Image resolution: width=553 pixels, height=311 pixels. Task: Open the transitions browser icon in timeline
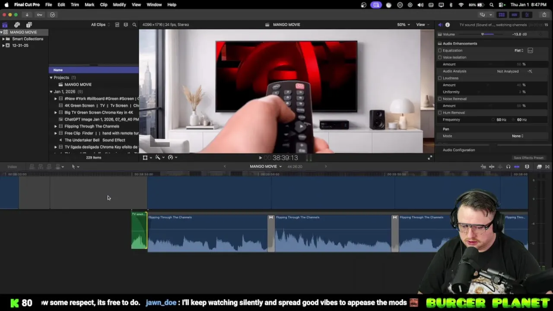click(x=547, y=167)
